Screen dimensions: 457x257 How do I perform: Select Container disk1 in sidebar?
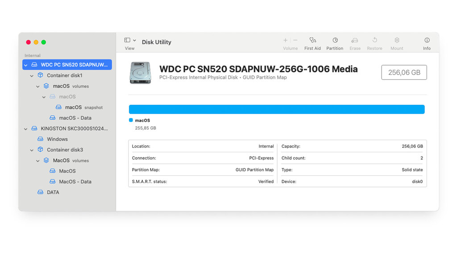click(x=67, y=75)
